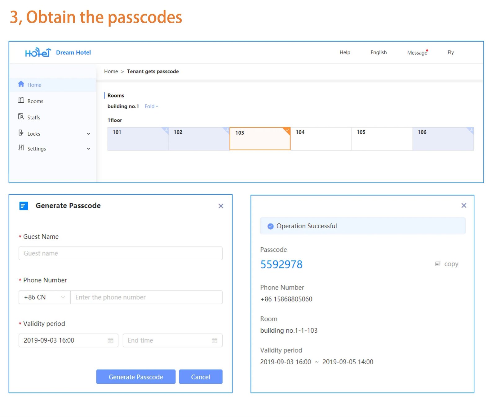Click the Dream Hotel logo

[x=38, y=53]
